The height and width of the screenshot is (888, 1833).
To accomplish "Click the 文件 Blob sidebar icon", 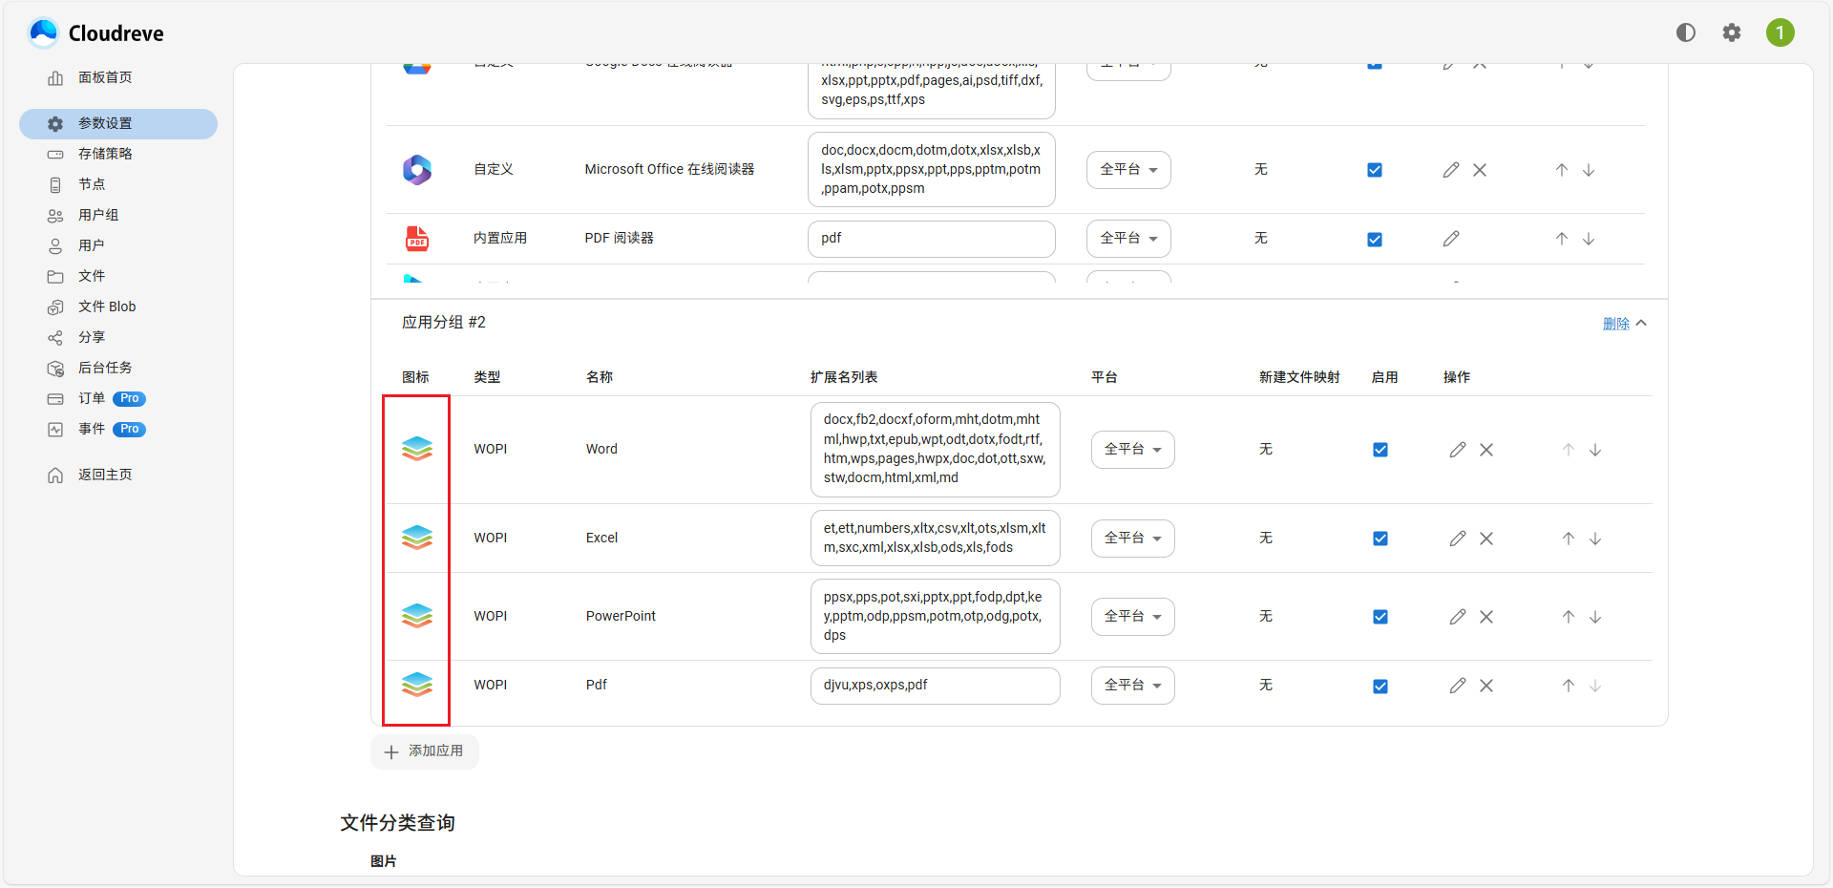I will tap(55, 307).
